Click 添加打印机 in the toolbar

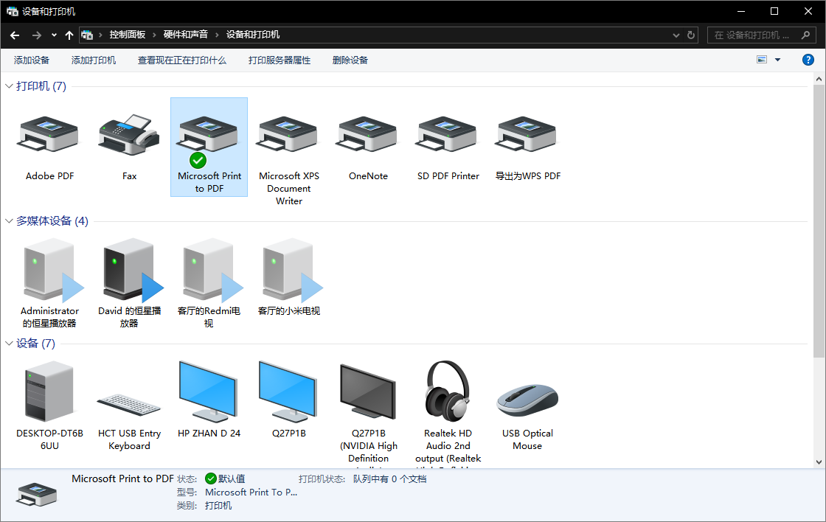point(93,60)
